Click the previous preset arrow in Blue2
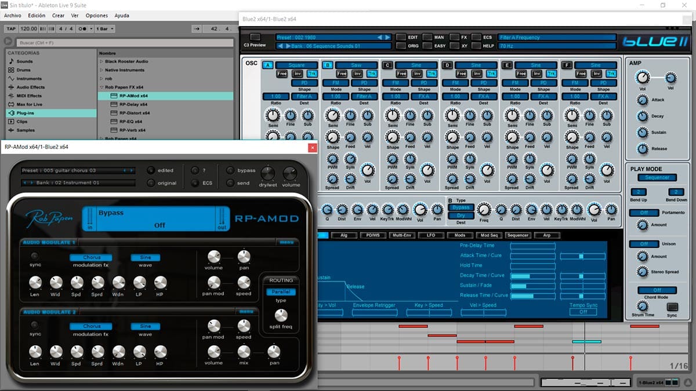This screenshot has width=696, height=391. (x=380, y=37)
